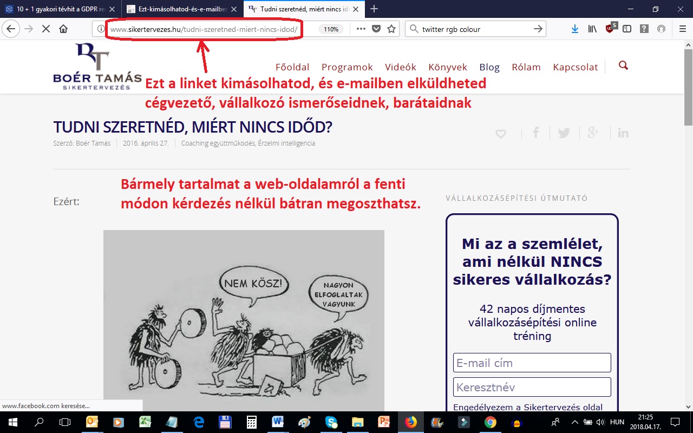Open Kapcsolat menu item

[x=576, y=67]
